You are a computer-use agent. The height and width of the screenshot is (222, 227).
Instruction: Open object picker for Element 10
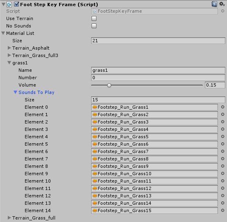pyautogui.click(x=222, y=181)
